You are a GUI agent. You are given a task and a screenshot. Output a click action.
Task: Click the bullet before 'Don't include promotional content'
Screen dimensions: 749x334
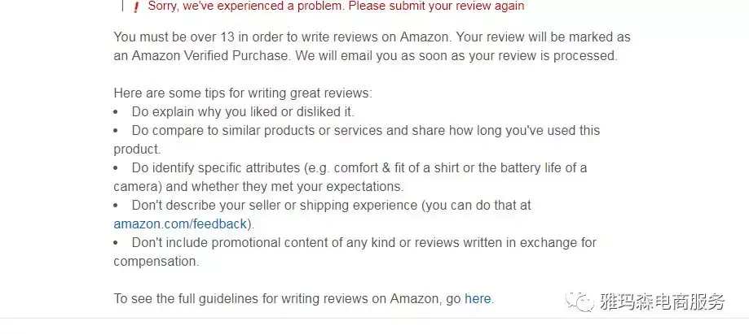pyautogui.click(x=116, y=244)
